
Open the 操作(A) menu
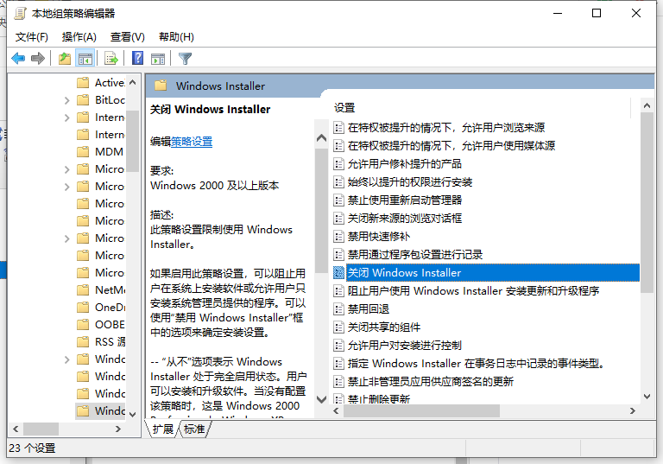(x=79, y=36)
